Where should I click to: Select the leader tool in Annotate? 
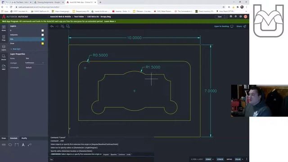coord(30,145)
